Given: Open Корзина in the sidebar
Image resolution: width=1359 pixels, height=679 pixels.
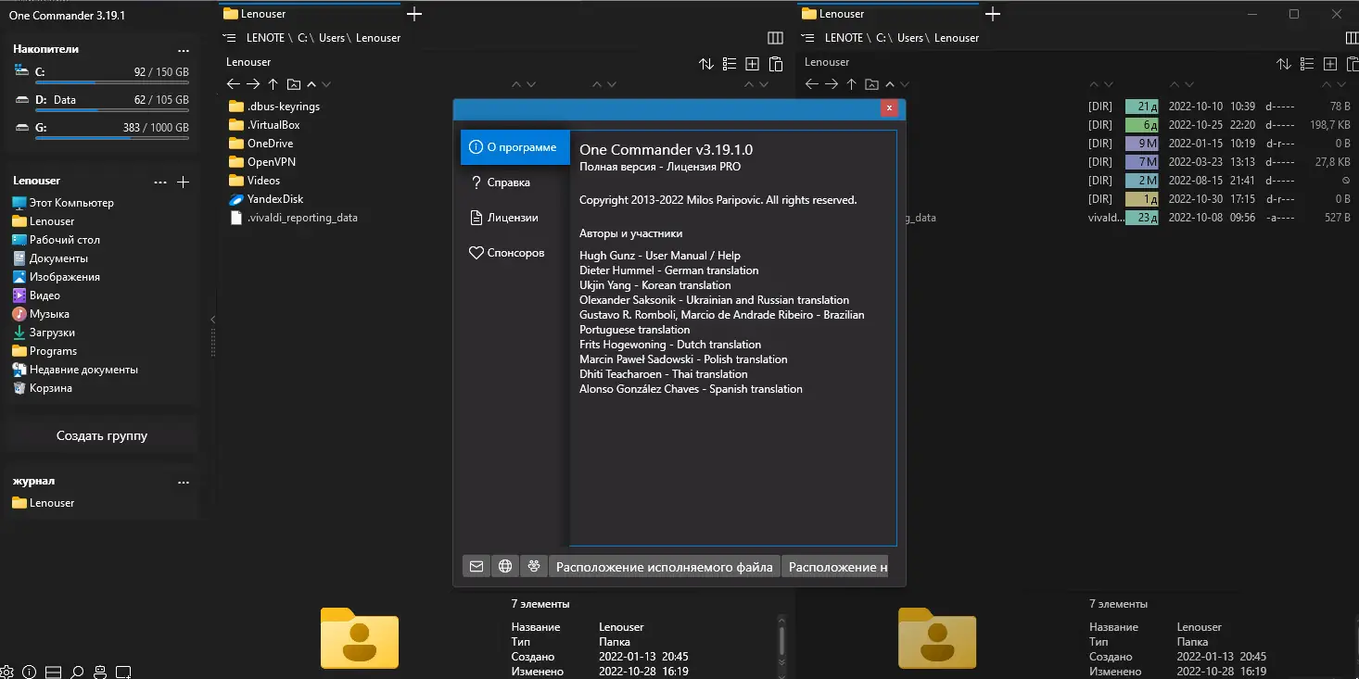Looking at the screenshot, I should coord(42,388).
